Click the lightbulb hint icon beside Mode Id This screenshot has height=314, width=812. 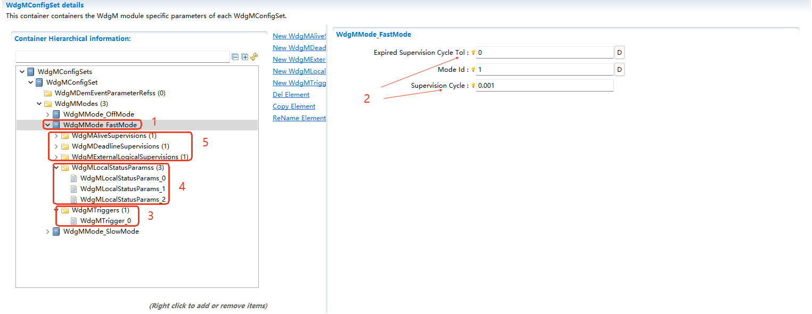[x=473, y=69]
